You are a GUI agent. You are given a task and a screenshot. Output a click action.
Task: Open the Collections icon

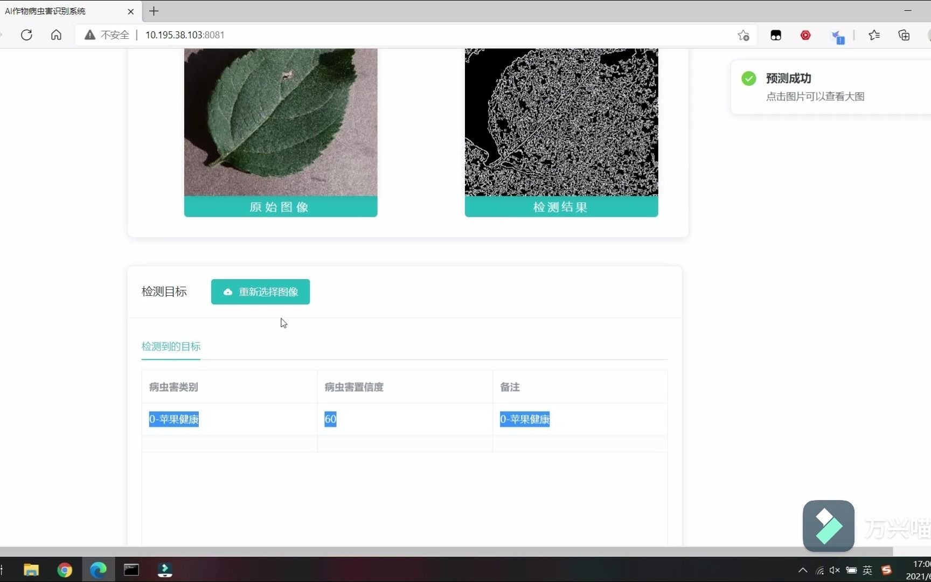click(x=904, y=35)
